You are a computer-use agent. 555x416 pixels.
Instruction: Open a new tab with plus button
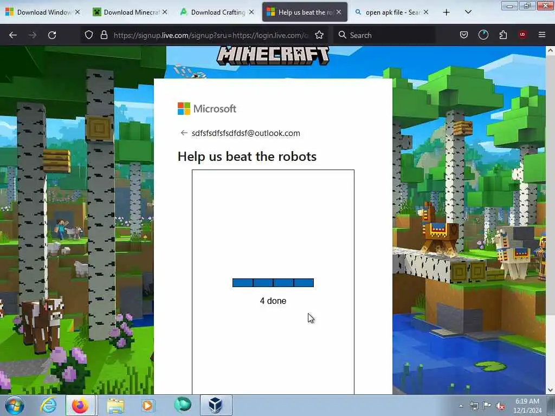coord(447,12)
